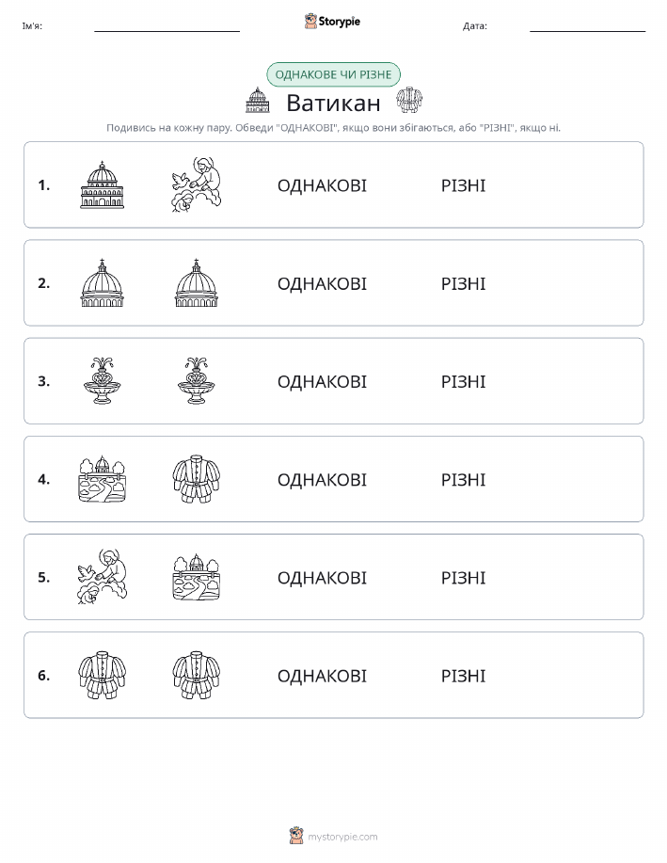This screenshot has width=667, height=863.
Task: Choose ОДНАКОВІ for row 2
Action: [x=322, y=283]
